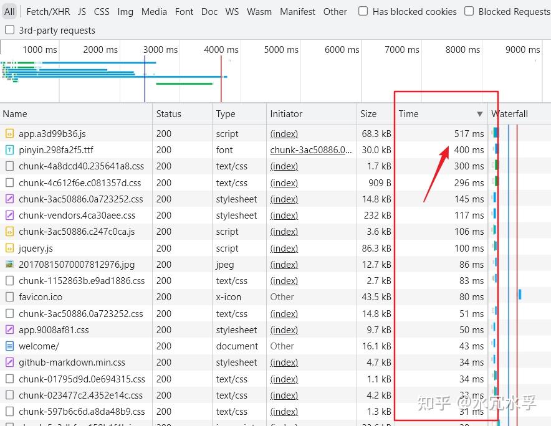Screen dimensions: 551x426
Task: Click file icon of chunk-023477c2.4352e14c.css
Action: tap(10, 395)
